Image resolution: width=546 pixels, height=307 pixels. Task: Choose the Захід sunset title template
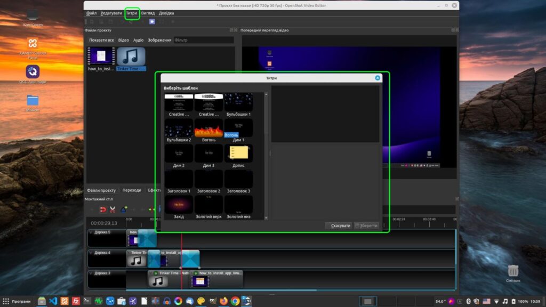point(179,207)
